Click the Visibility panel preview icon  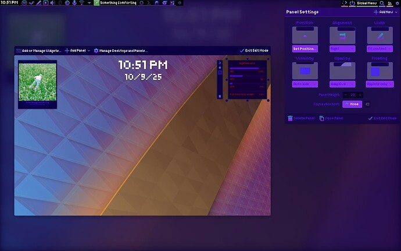coord(305,70)
